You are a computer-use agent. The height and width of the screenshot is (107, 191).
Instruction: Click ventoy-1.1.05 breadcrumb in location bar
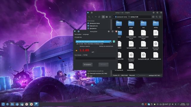[133, 17]
